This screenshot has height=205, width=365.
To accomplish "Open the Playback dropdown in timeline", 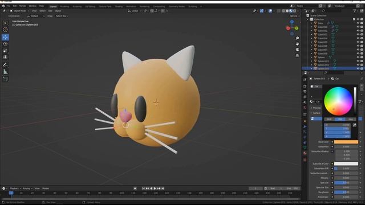I will (x=15, y=188).
